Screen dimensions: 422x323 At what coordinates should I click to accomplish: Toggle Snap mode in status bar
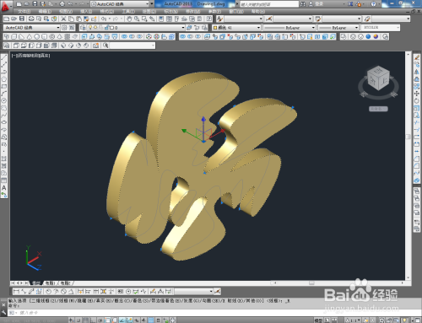[78, 320]
